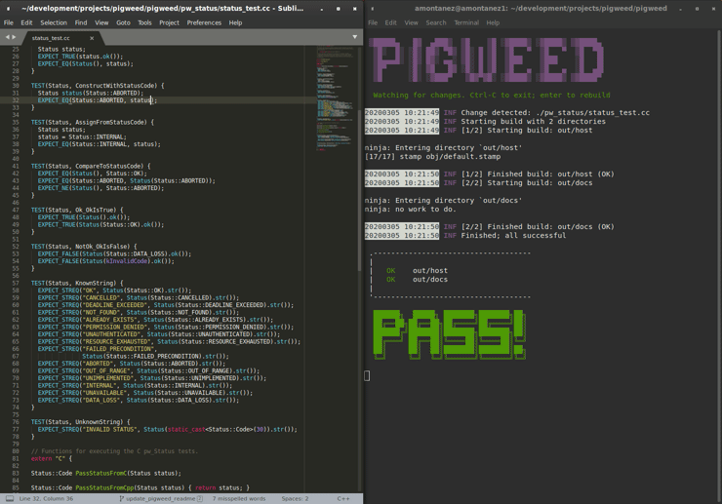722x504 pixels.
Task: Open the terminal's Search menu
Action: click(x=435, y=22)
